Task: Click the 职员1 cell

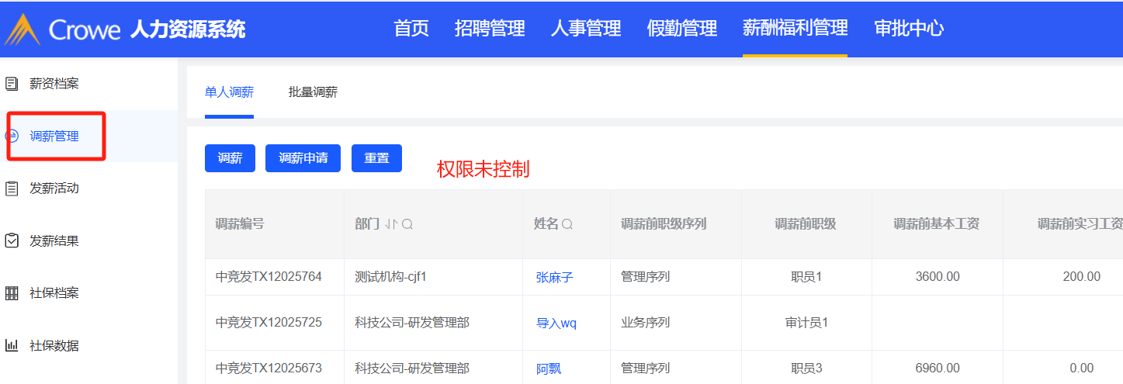Action: [806, 276]
